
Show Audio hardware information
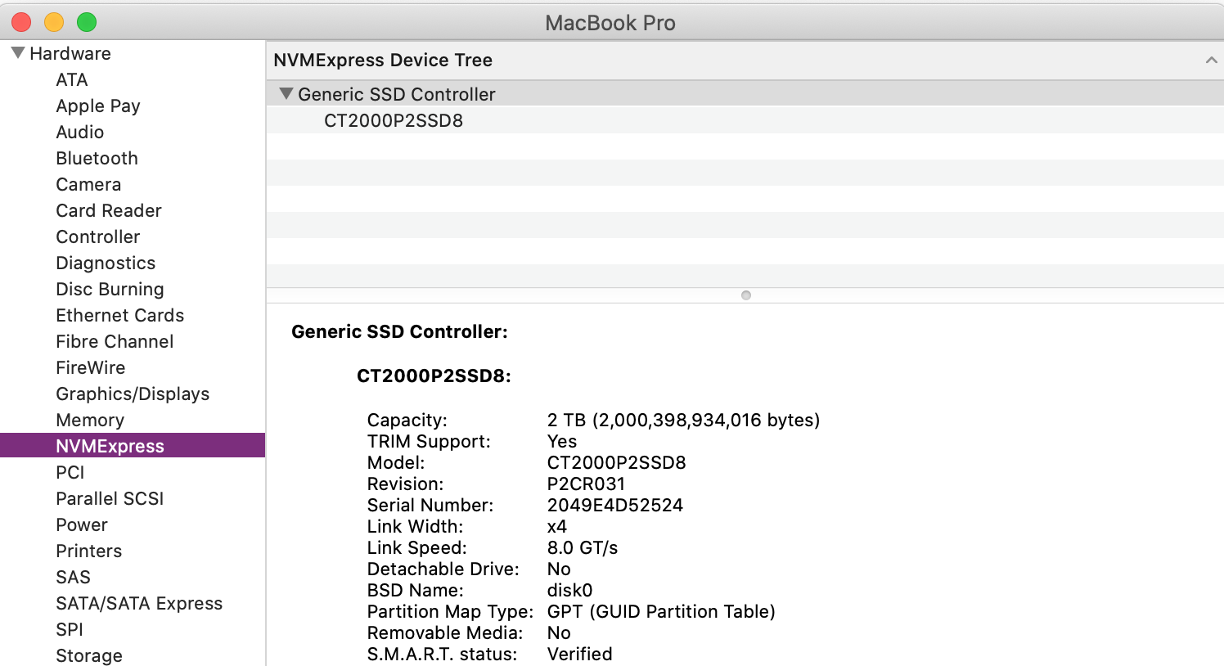tap(79, 132)
